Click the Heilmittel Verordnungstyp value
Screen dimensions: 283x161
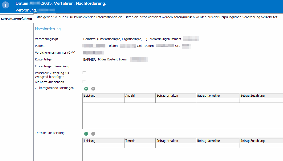(x=115, y=39)
